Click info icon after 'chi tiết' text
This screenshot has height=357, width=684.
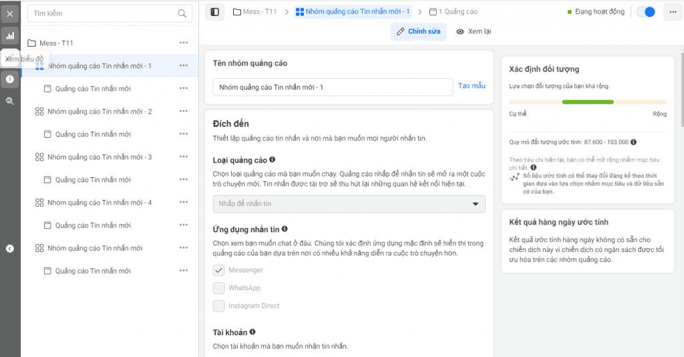pyautogui.click(x=534, y=167)
